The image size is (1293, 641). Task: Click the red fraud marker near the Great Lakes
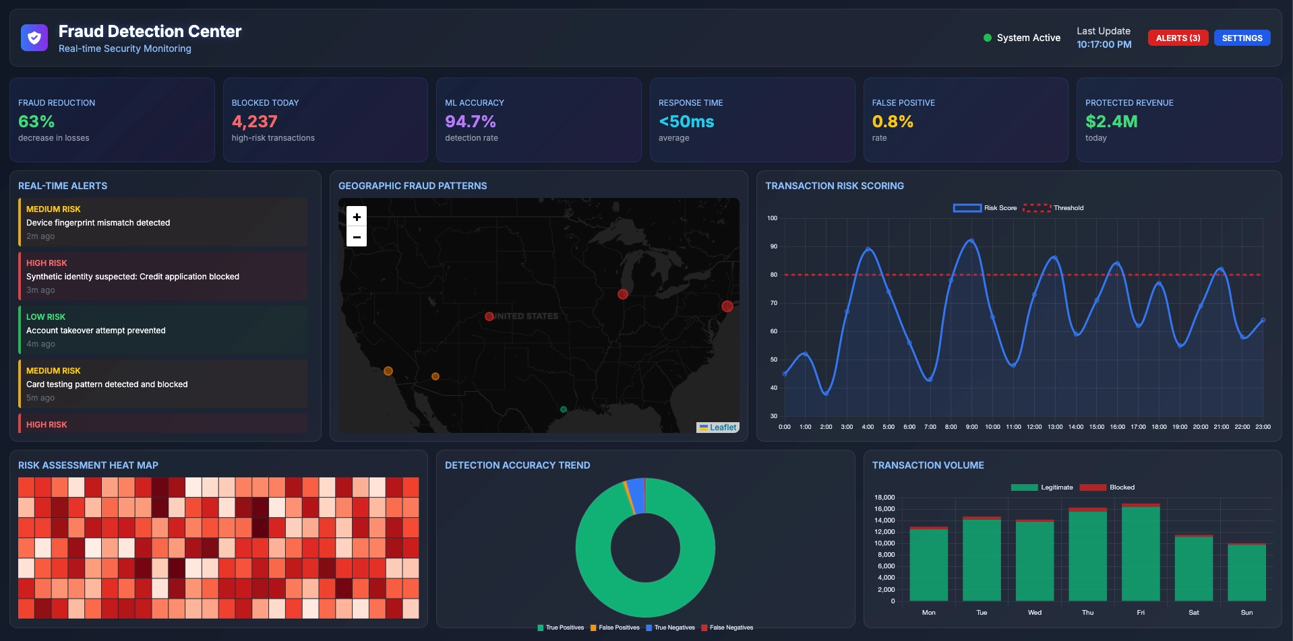tap(622, 294)
